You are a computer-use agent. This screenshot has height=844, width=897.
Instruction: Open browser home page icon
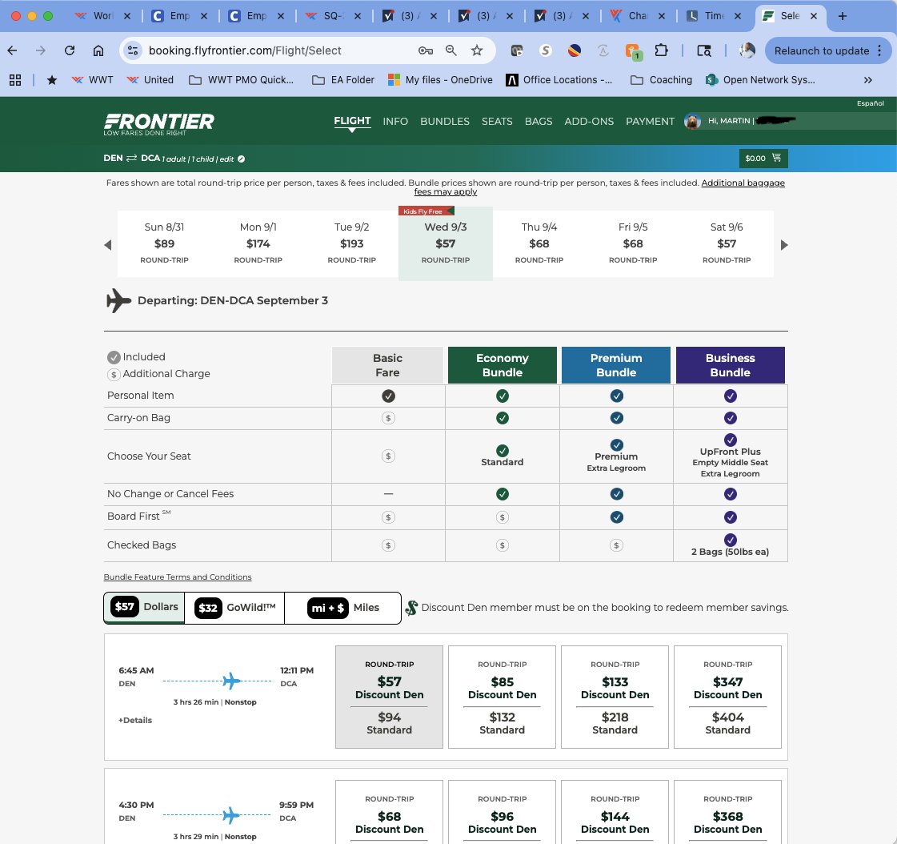[x=98, y=50]
